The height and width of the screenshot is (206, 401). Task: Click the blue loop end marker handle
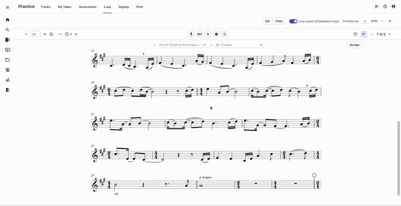(x=314, y=175)
